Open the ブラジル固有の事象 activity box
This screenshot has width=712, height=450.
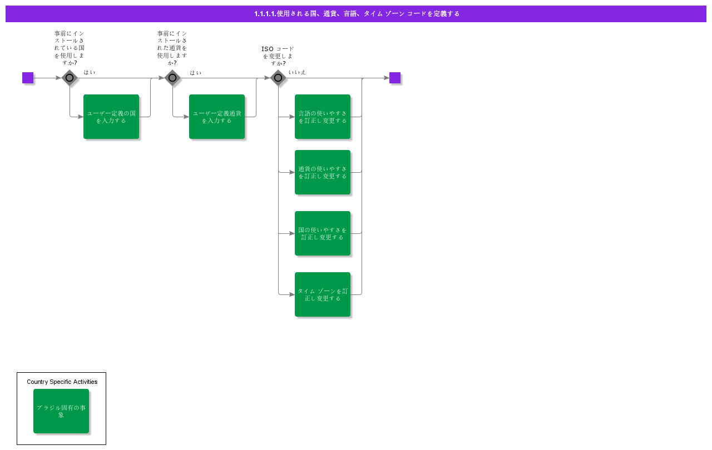point(61,411)
